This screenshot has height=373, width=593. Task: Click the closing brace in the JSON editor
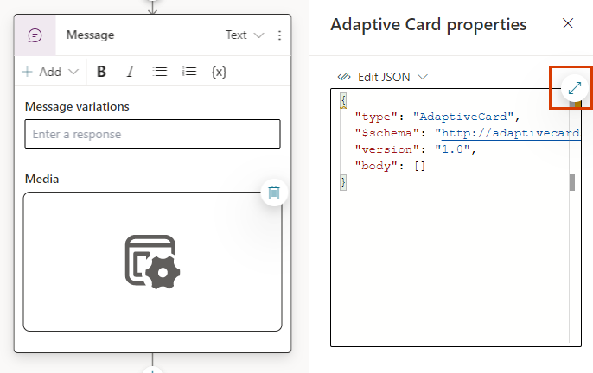click(x=343, y=183)
